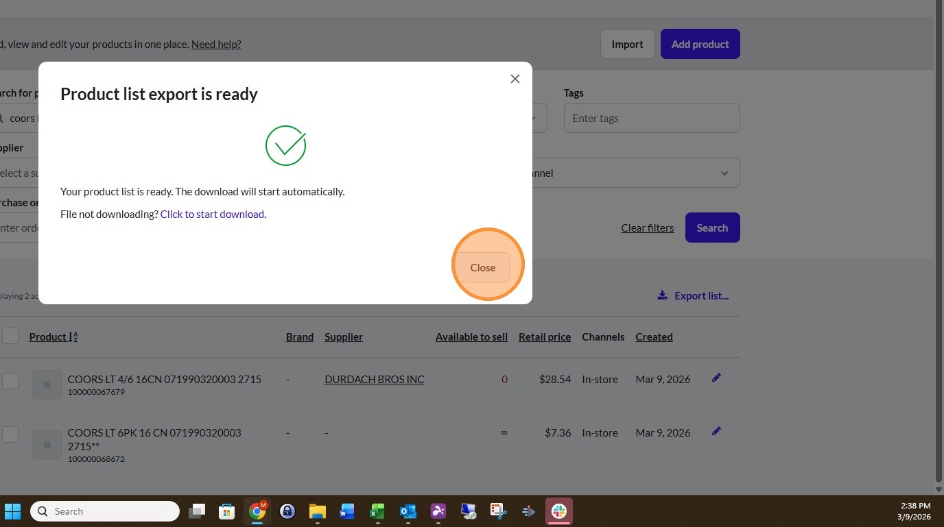Switch to Slack in the taskbar
The width and height of the screenshot is (944, 527).
coord(559,511)
